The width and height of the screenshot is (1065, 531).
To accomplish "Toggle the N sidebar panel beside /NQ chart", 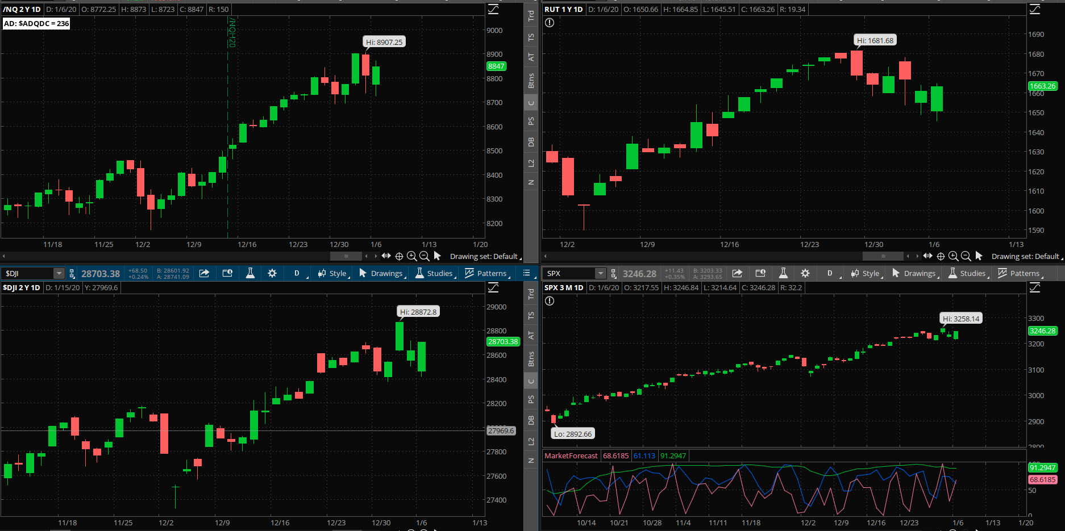I will 531,182.
